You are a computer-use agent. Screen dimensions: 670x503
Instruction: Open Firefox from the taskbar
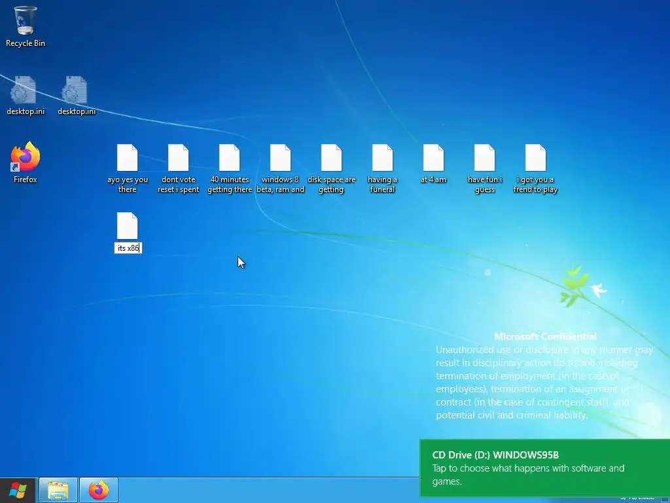pyautogui.click(x=99, y=490)
